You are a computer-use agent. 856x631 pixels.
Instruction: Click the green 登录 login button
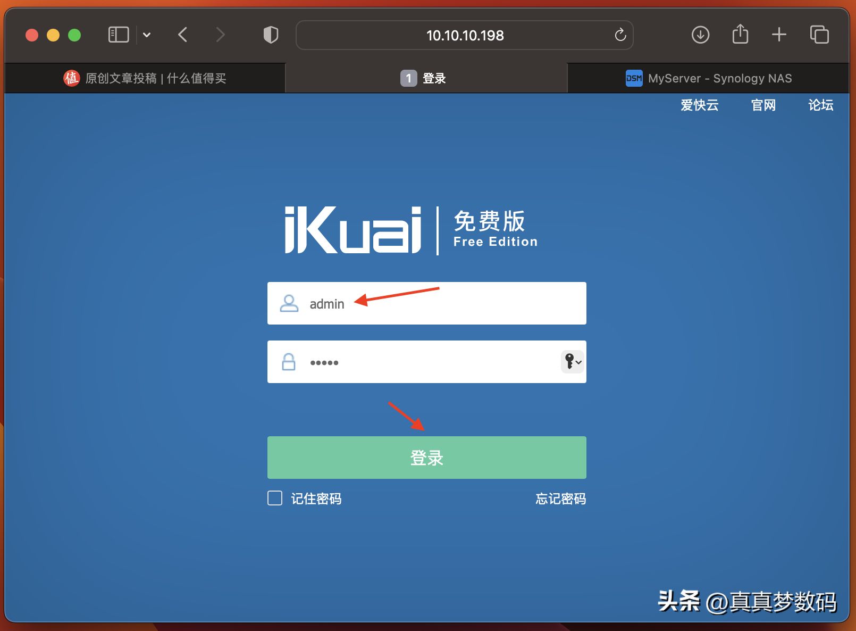point(426,458)
